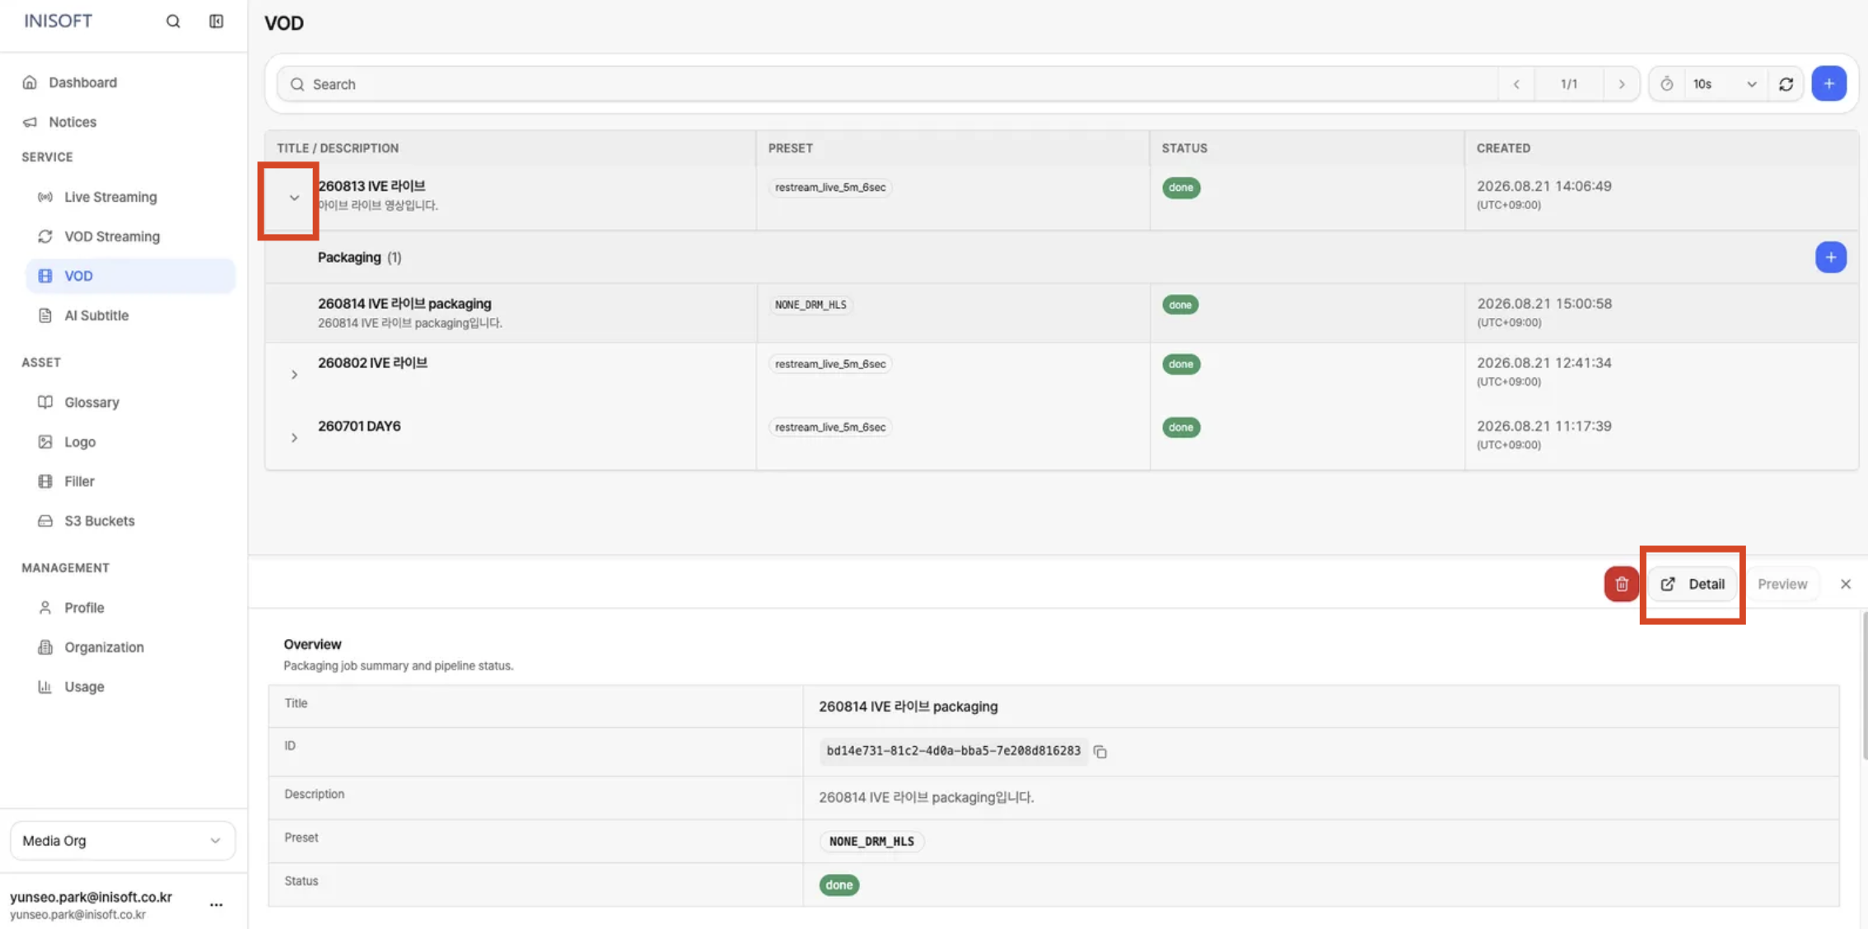The width and height of the screenshot is (1868, 929).
Task: Collapse the sidebar with the panel icon
Action: [216, 21]
